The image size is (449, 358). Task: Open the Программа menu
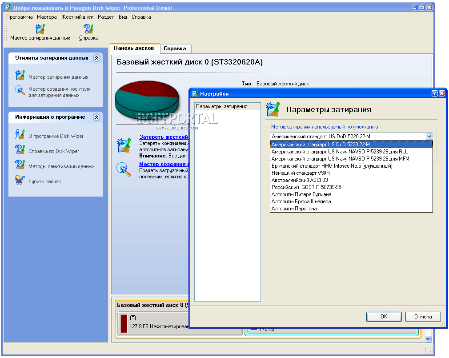[20, 17]
